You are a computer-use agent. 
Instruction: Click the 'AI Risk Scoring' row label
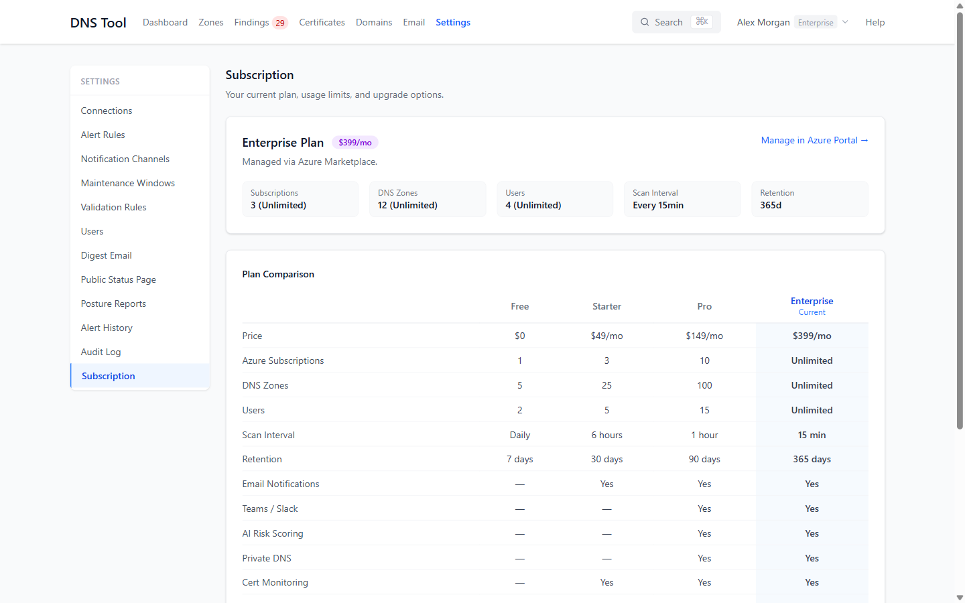(x=273, y=533)
